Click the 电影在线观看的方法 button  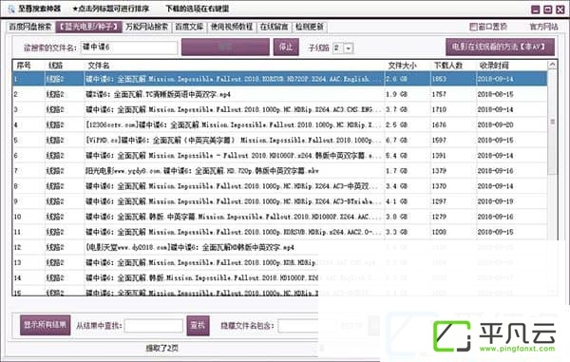click(501, 47)
